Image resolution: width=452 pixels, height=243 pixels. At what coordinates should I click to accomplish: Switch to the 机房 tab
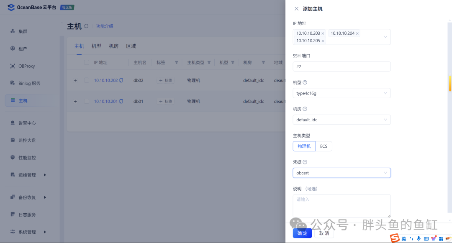(113, 46)
